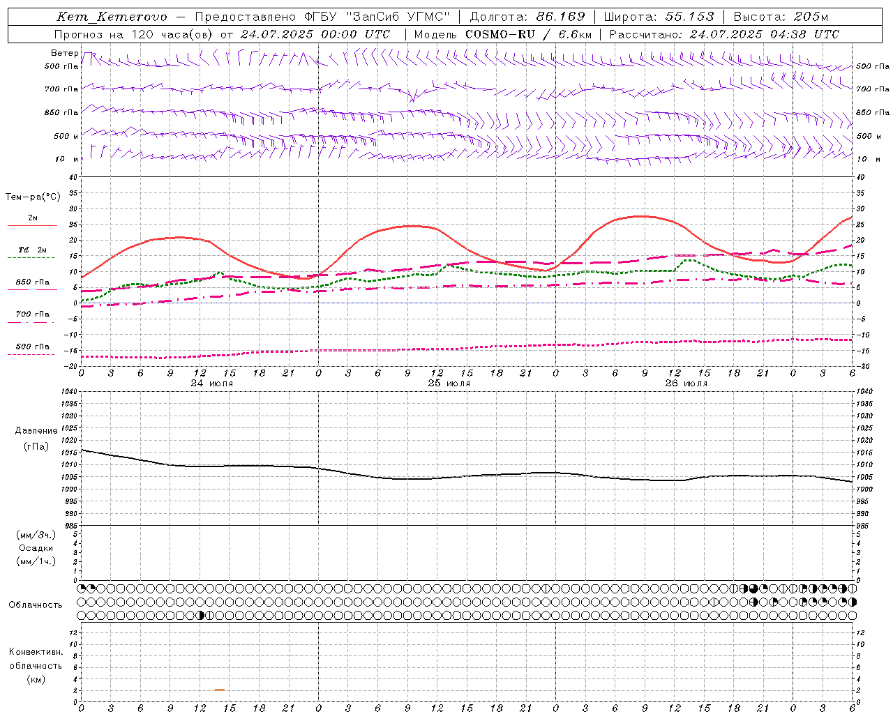Click the Td 2м dew point legend entry
This screenshot has height=714, width=893.
pos(32,250)
